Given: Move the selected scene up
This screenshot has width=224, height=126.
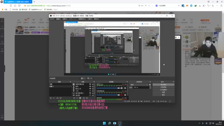Looking at the screenshot, I should pyautogui.click(x=57, y=98).
